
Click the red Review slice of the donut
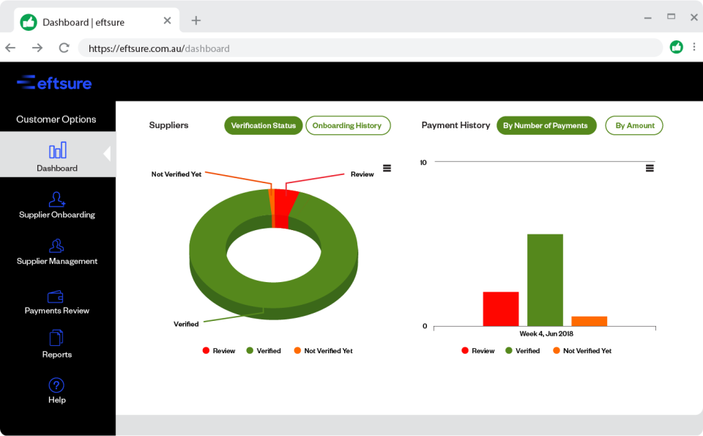pos(280,205)
